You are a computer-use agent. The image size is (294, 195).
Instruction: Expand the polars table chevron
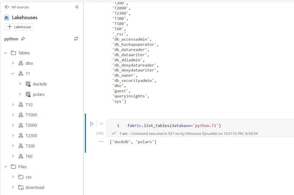[20, 94]
